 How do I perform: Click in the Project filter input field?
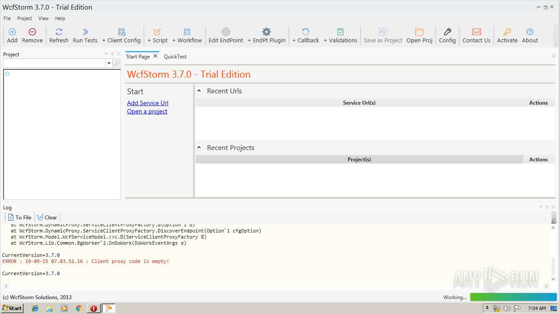click(55, 64)
